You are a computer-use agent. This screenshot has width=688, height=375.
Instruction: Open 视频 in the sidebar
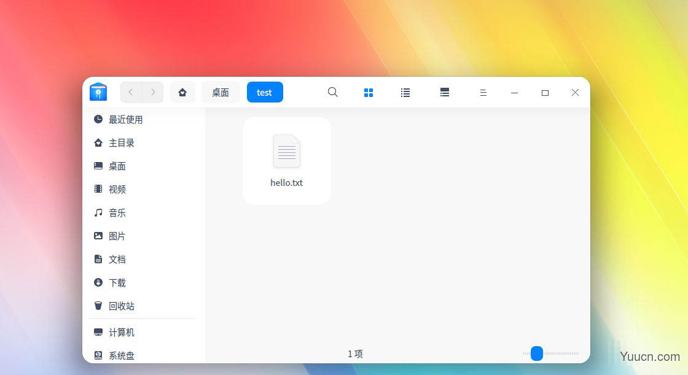[x=144, y=189]
